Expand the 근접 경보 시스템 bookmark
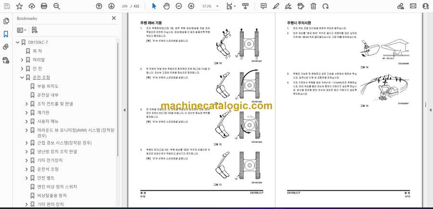The width and height of the screenshot is (433, 209). (x=26, y=143)
